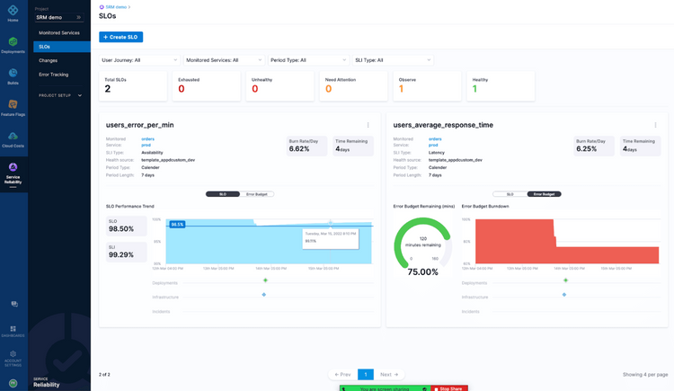674x391 pixels.
Task: Click the green deployment marker in users_average_response_time
Action: coord(565,280)
